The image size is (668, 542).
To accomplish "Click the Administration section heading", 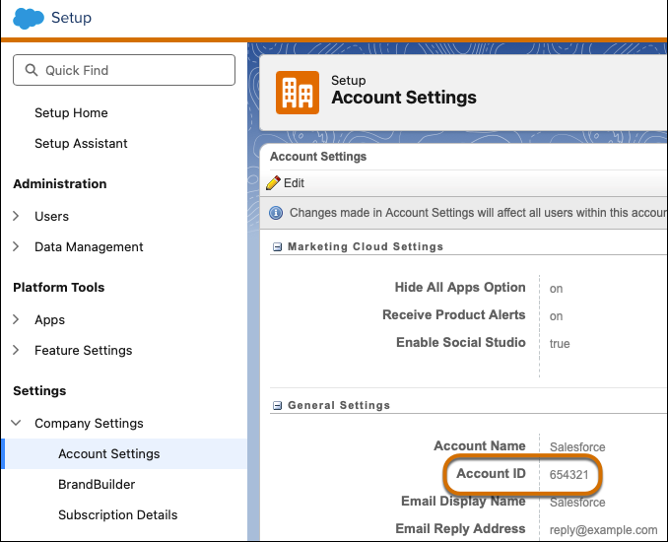I will (60, 184).
